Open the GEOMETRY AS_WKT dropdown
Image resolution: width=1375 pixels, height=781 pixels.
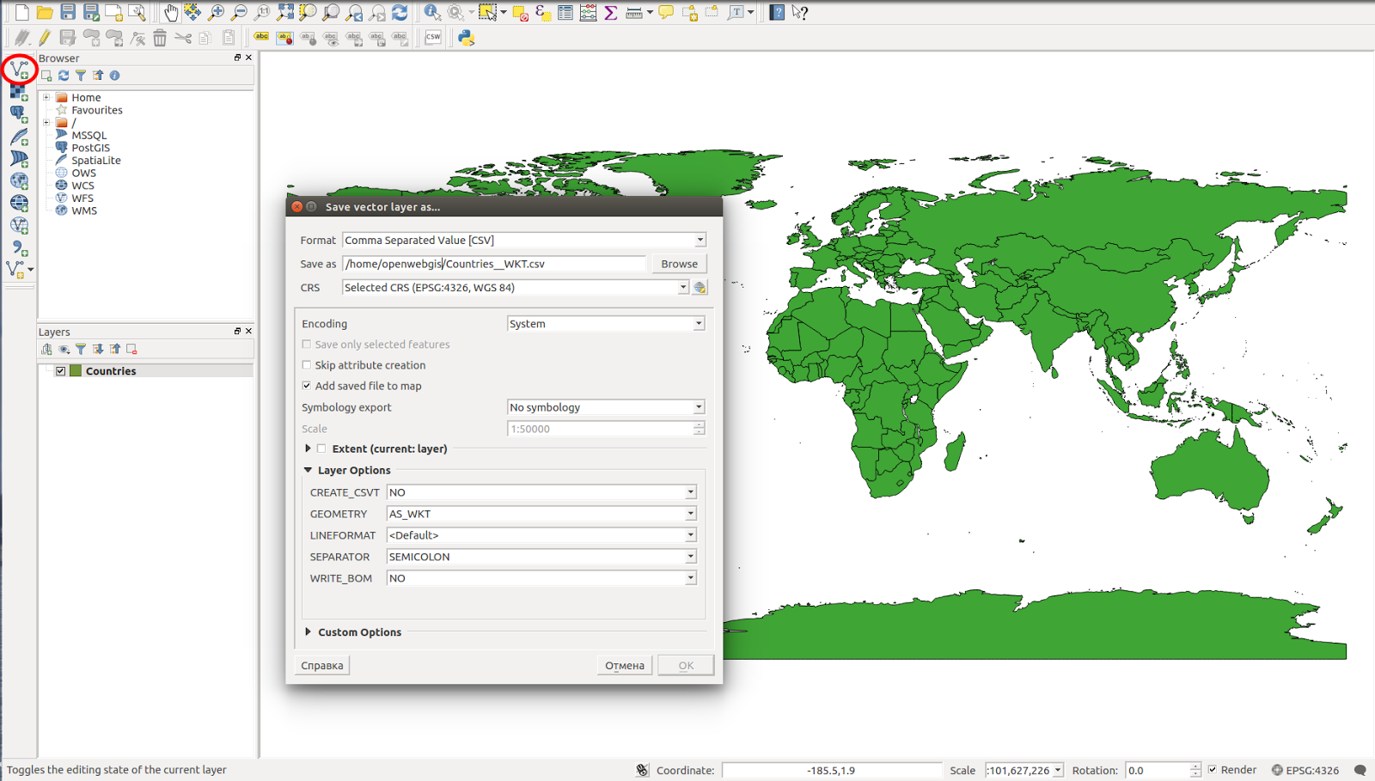541,514
